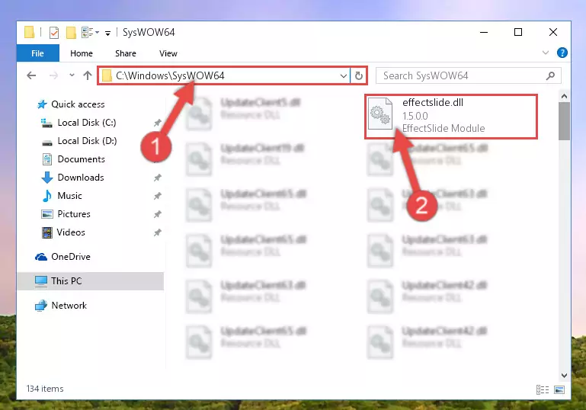Refresh the SysWOW64 folder view
The height and width of the screenshot is (410, 586).
tap(359, 76)
